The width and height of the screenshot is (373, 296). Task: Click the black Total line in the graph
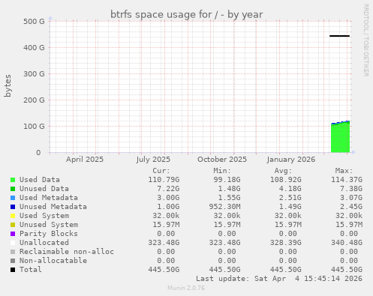point(339,36)
